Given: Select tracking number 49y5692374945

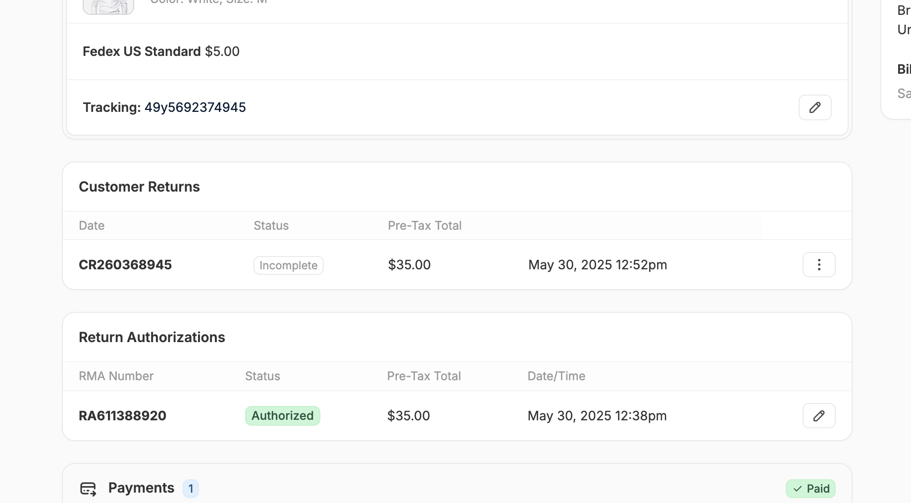Looking at the screenshot, I should click(195, 107).
